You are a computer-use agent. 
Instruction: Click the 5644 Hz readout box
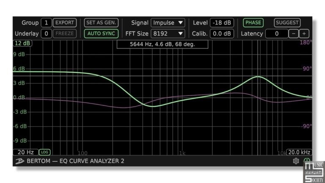pos(162,44)
